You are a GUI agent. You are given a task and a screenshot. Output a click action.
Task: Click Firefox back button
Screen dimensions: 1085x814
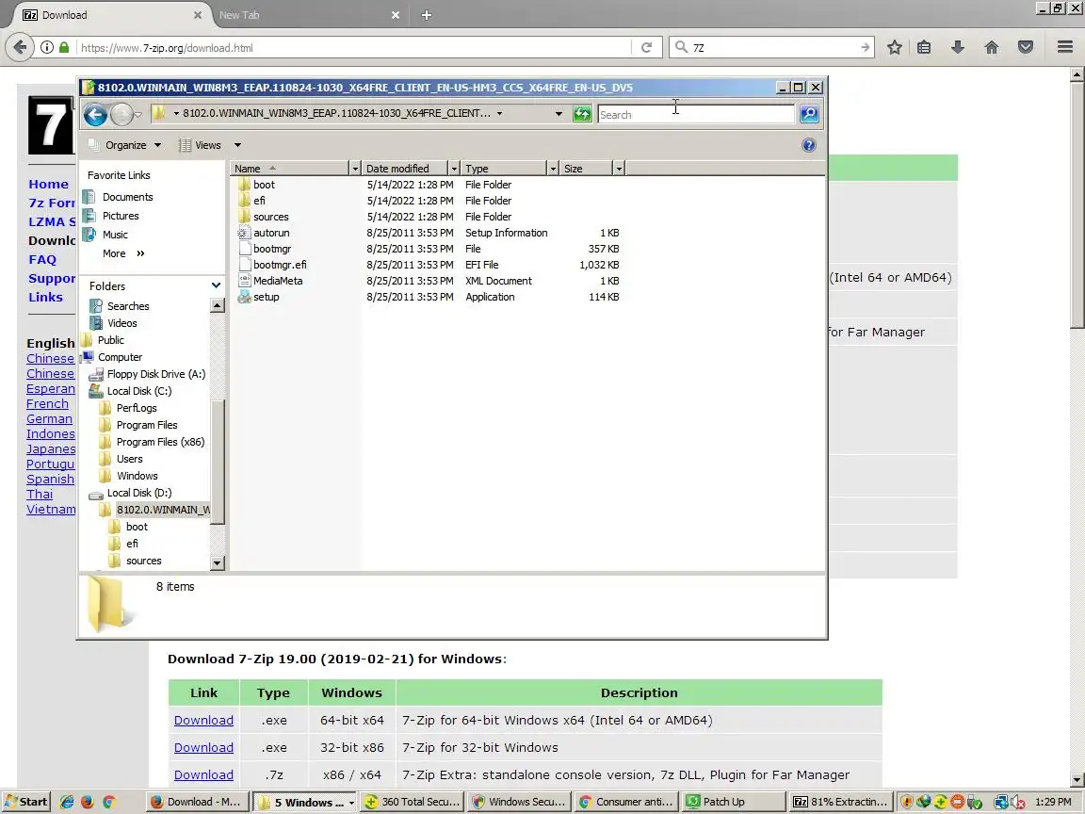pos(20,47)
